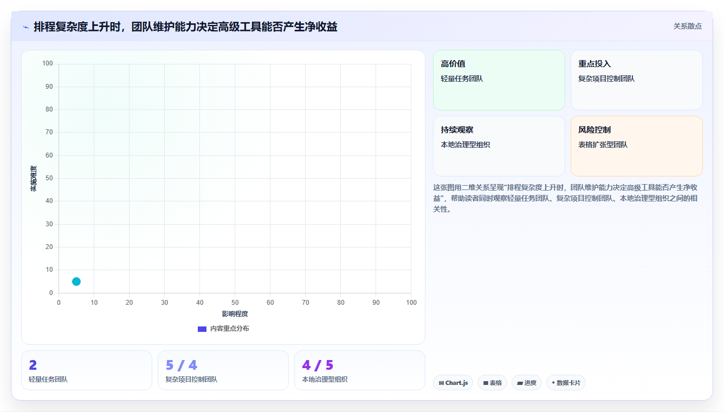This screenshot has width=724, height=412.
Task: Toggle the 内容重点分布 legend item
Action: pos(223,329)
